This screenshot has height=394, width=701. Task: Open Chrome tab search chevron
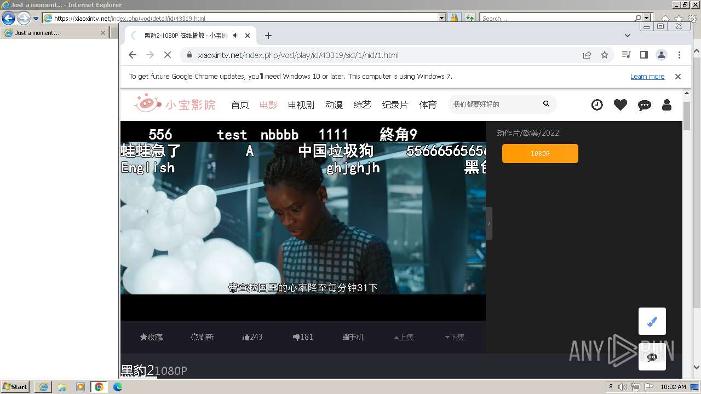coord(628,36)
